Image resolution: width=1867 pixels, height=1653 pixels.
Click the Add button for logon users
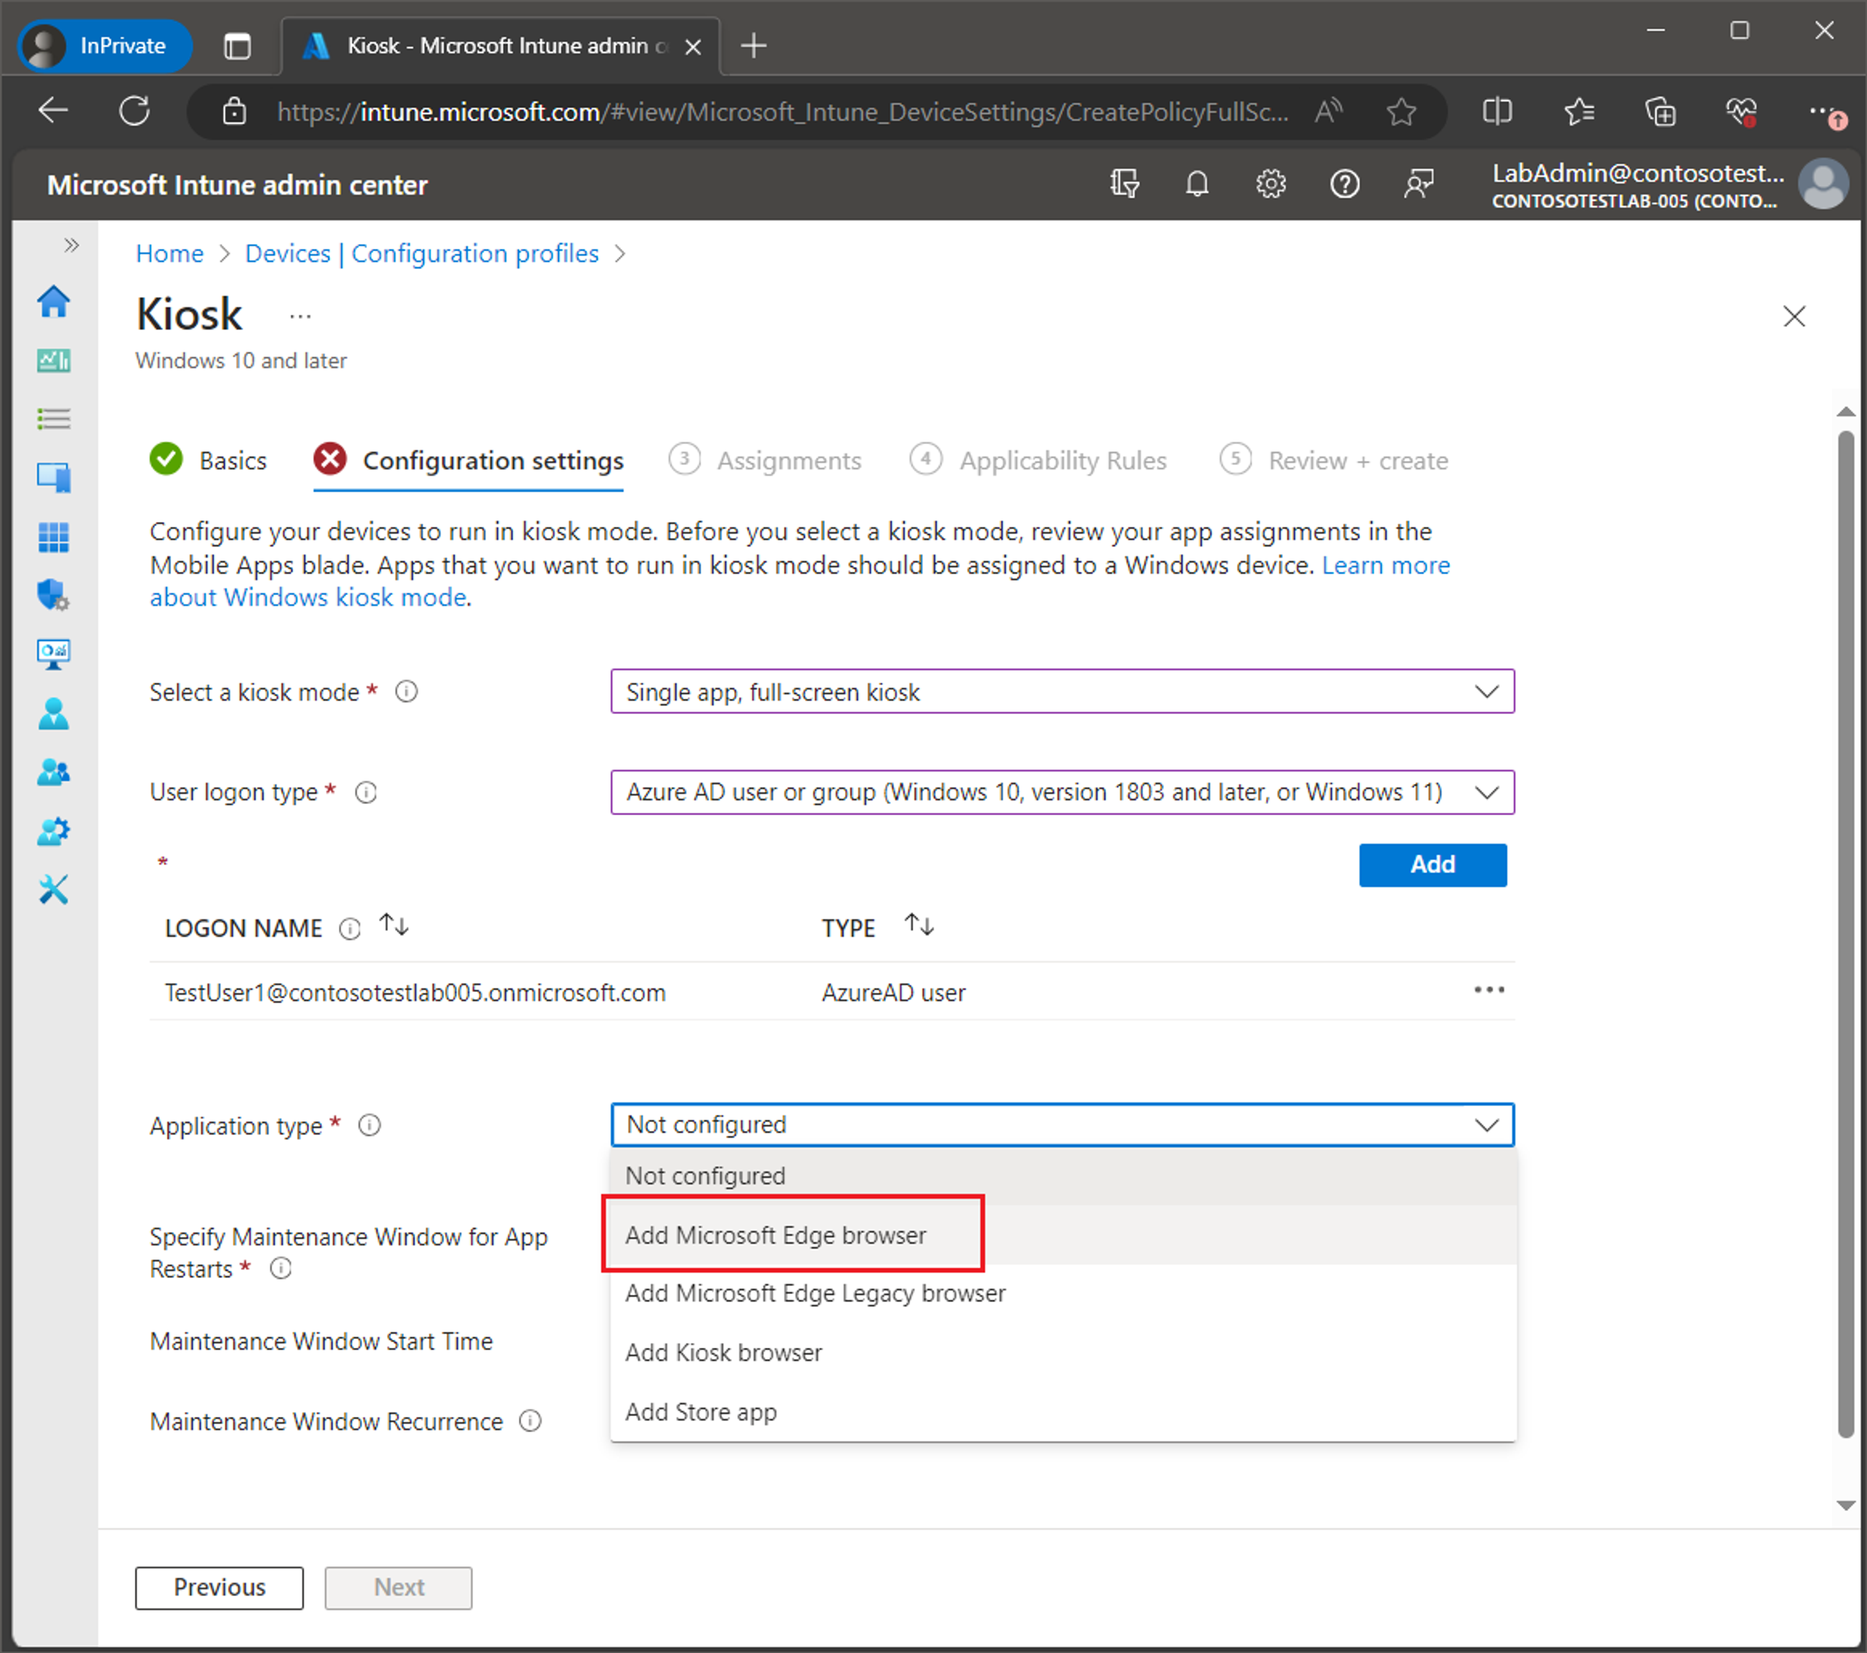(x=1432, y=864)
